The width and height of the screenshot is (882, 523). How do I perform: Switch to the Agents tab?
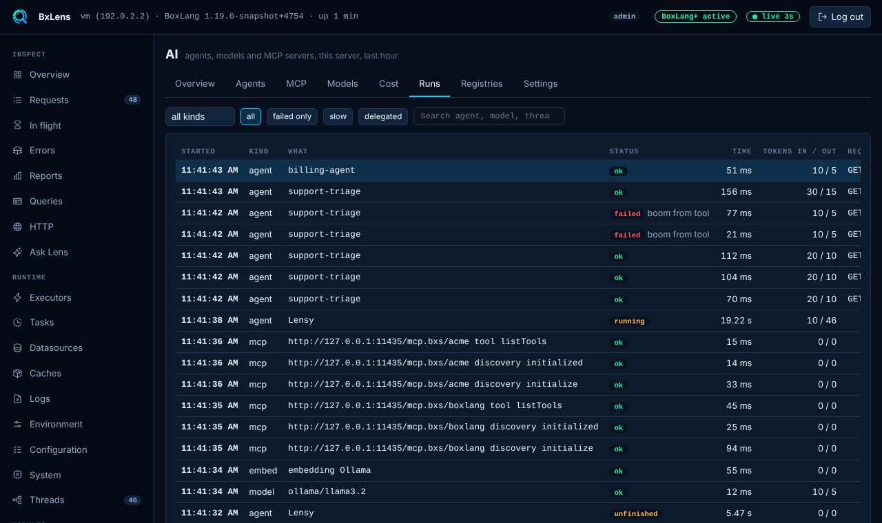pyautogui.click(x=250, y=83)
